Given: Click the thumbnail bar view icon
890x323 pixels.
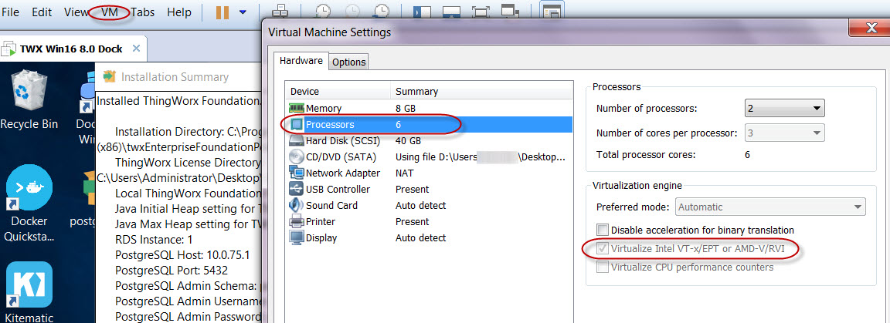Looking at the screenshot, I should [x=450, y=12].
